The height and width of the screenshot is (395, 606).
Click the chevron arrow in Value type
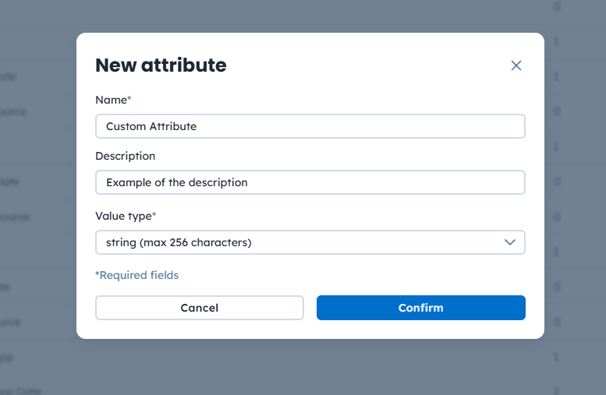pos(510,242)
